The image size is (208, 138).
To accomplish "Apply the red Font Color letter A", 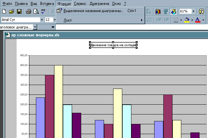I will pos(198,20).
